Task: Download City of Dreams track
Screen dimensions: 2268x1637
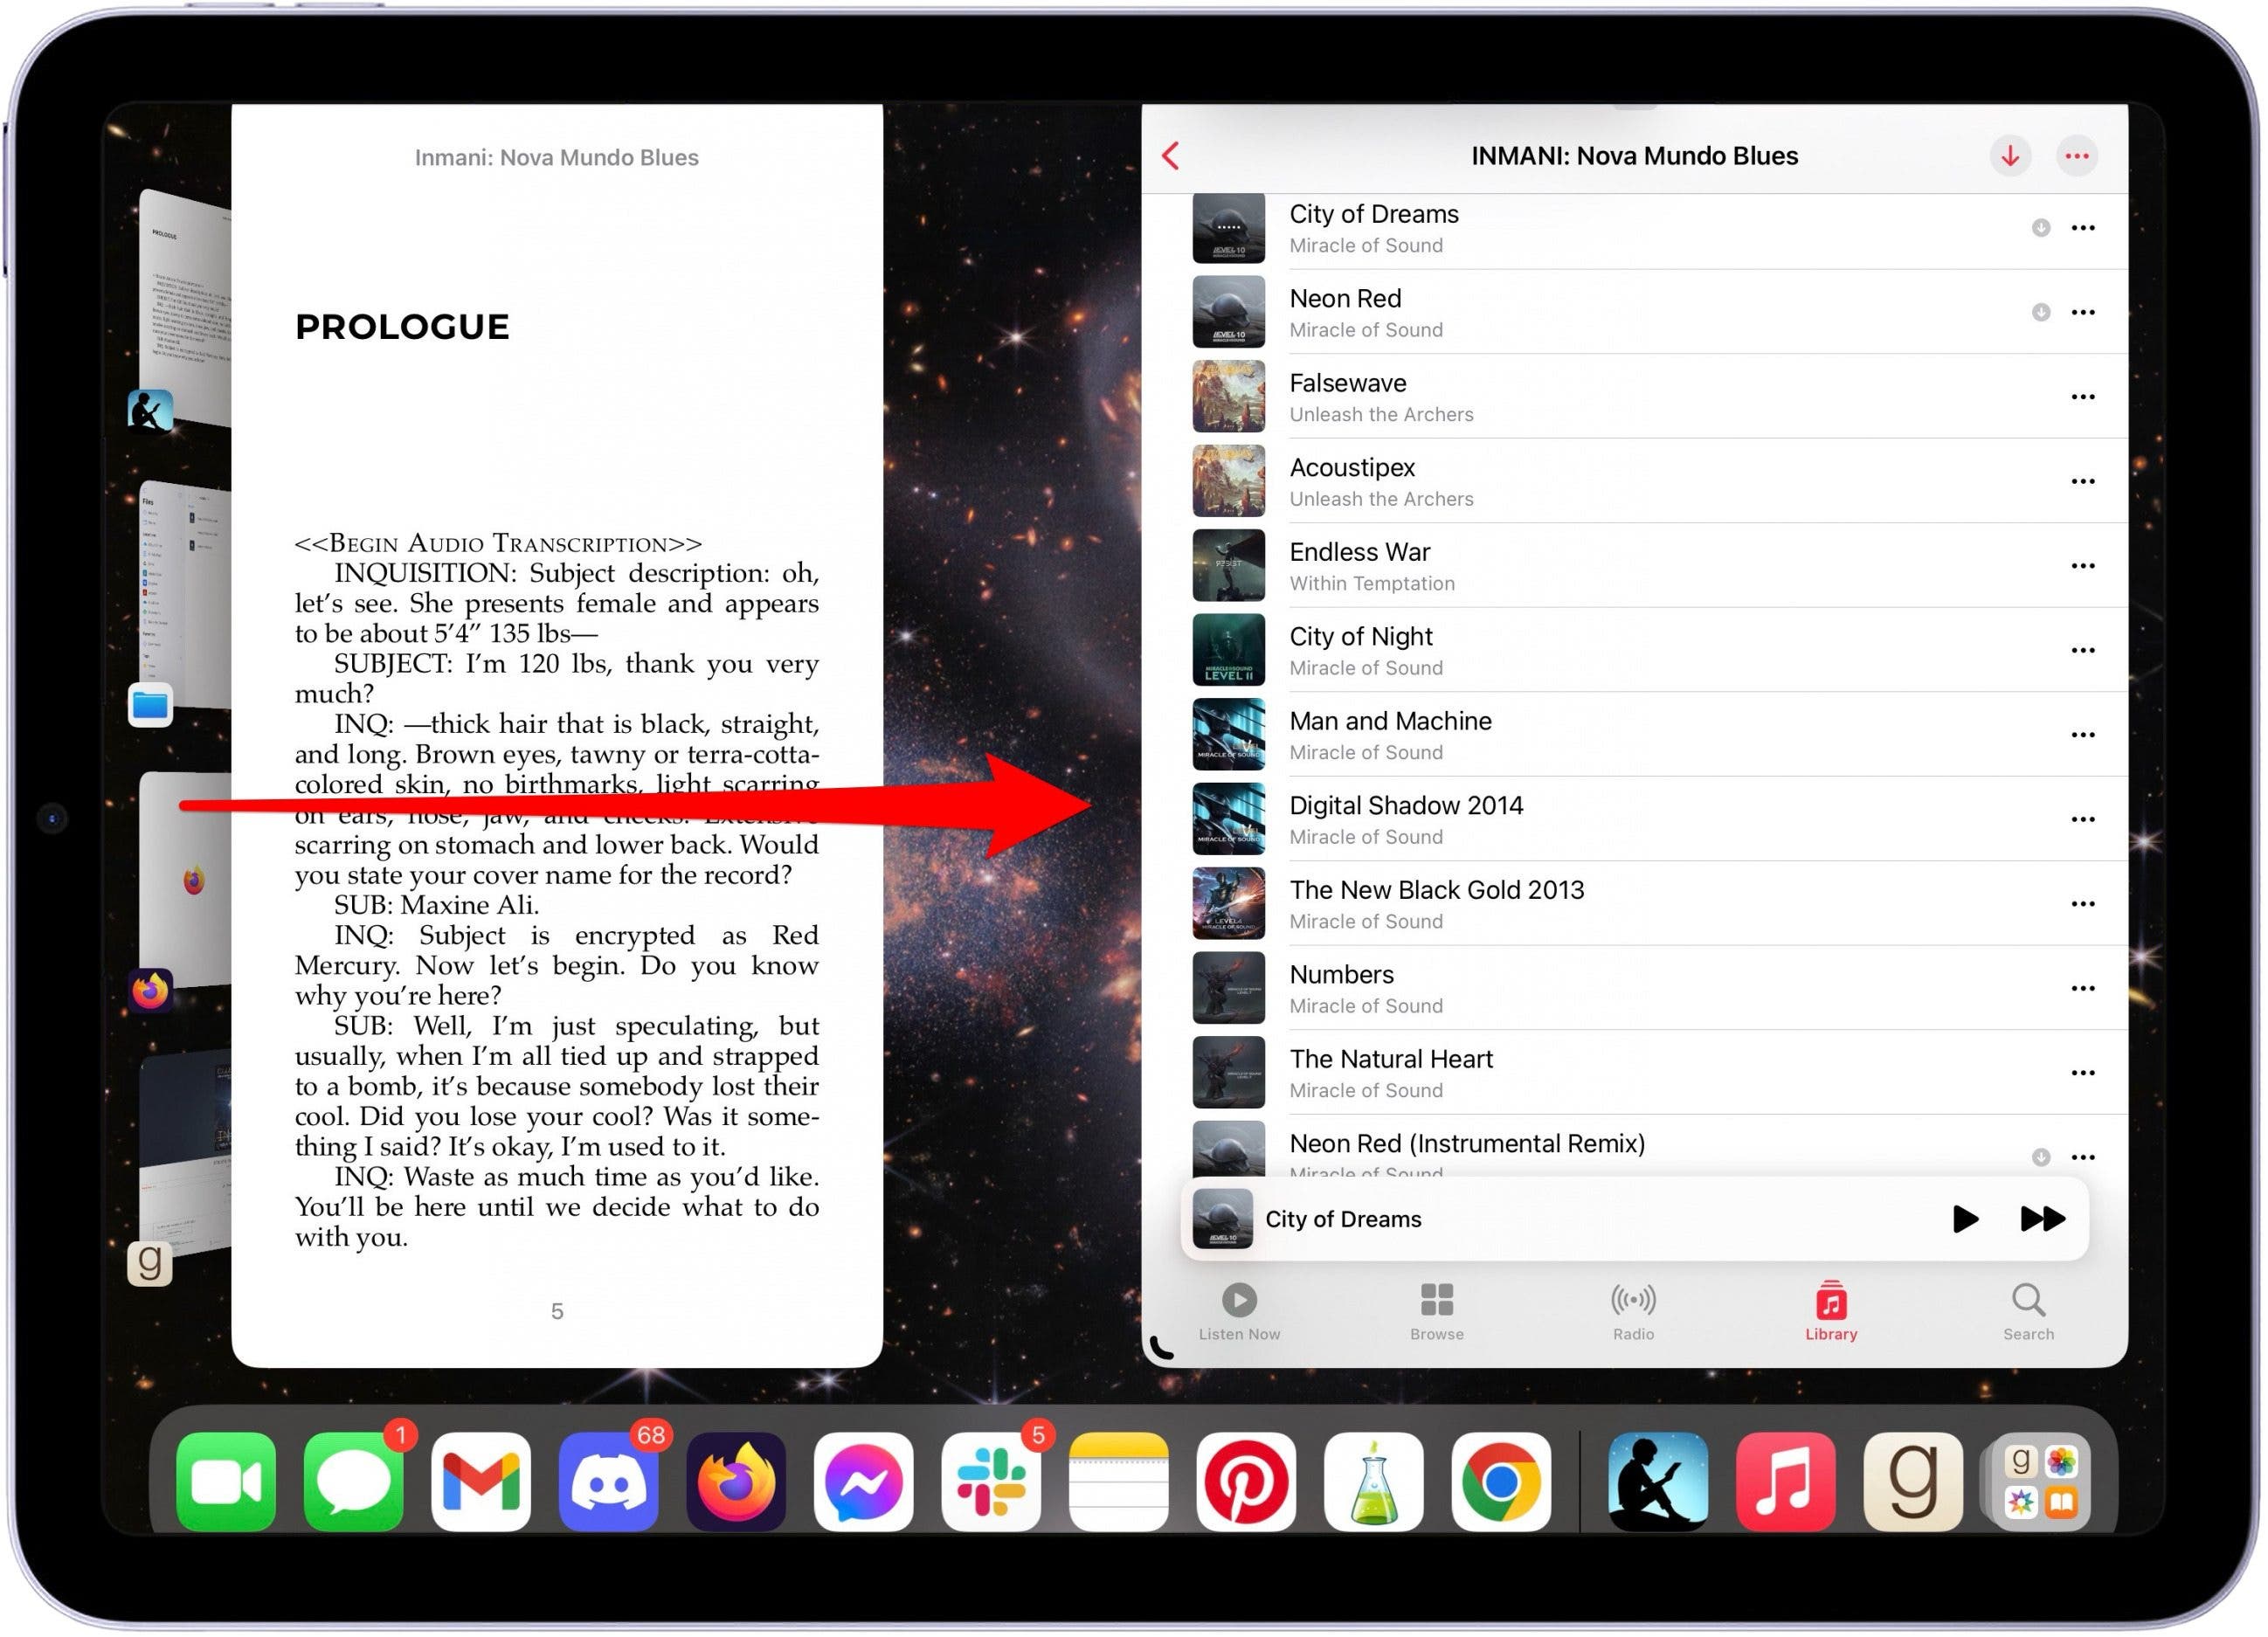Action: tap(2040, 228)
